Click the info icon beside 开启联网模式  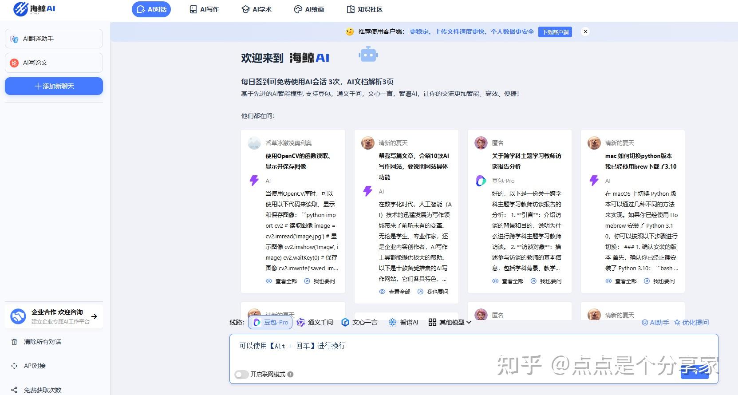290,374
